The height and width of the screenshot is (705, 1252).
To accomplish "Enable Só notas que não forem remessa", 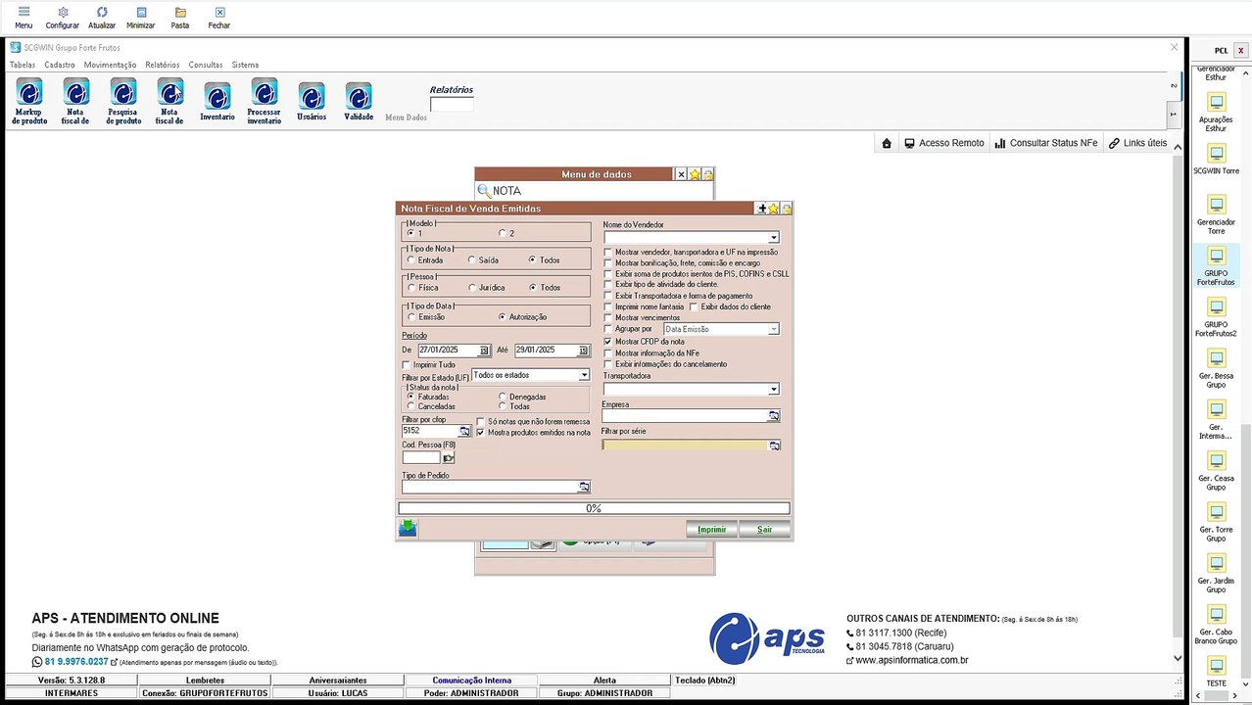I will (480, 422).
